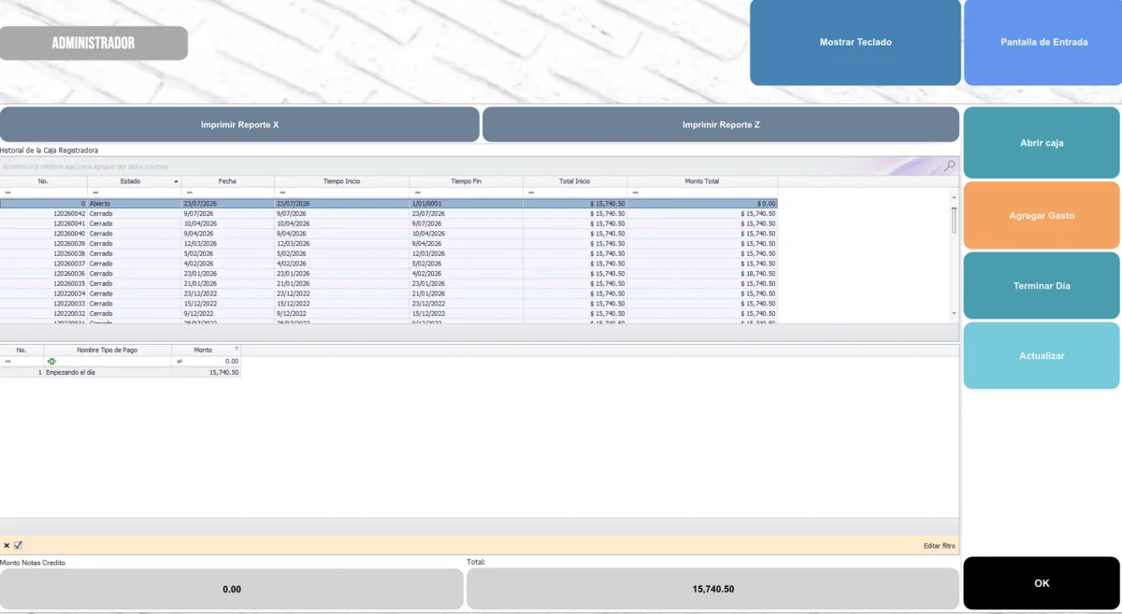This screenshot has height=614, width=1122.
Task: Click the No. header of the history grid
Action: coord(43,181)
